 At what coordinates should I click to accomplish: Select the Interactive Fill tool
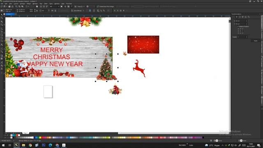point(2,66)
